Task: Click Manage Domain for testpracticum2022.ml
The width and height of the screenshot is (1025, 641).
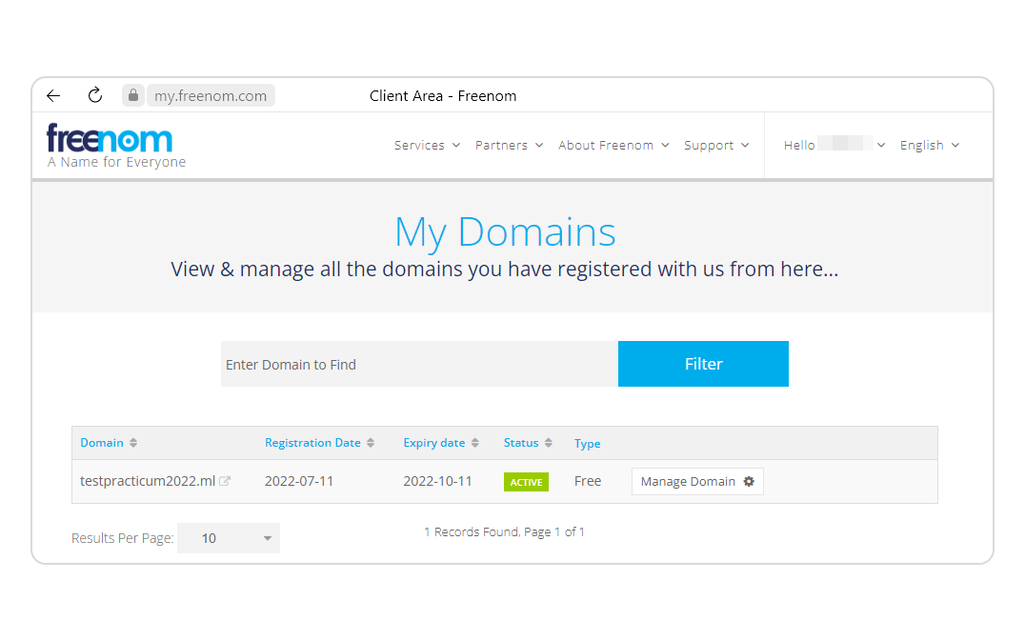Action: (697, 482)
